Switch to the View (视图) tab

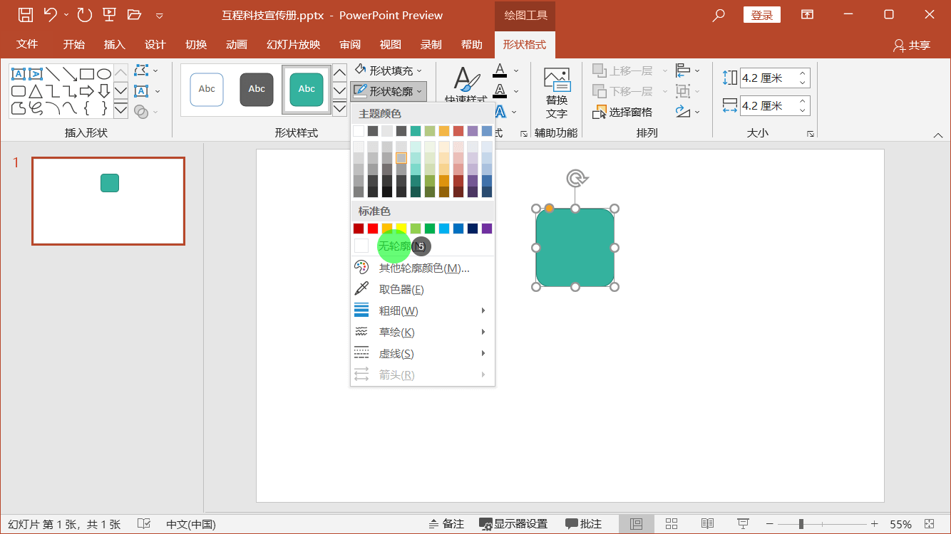click(390, 44)
